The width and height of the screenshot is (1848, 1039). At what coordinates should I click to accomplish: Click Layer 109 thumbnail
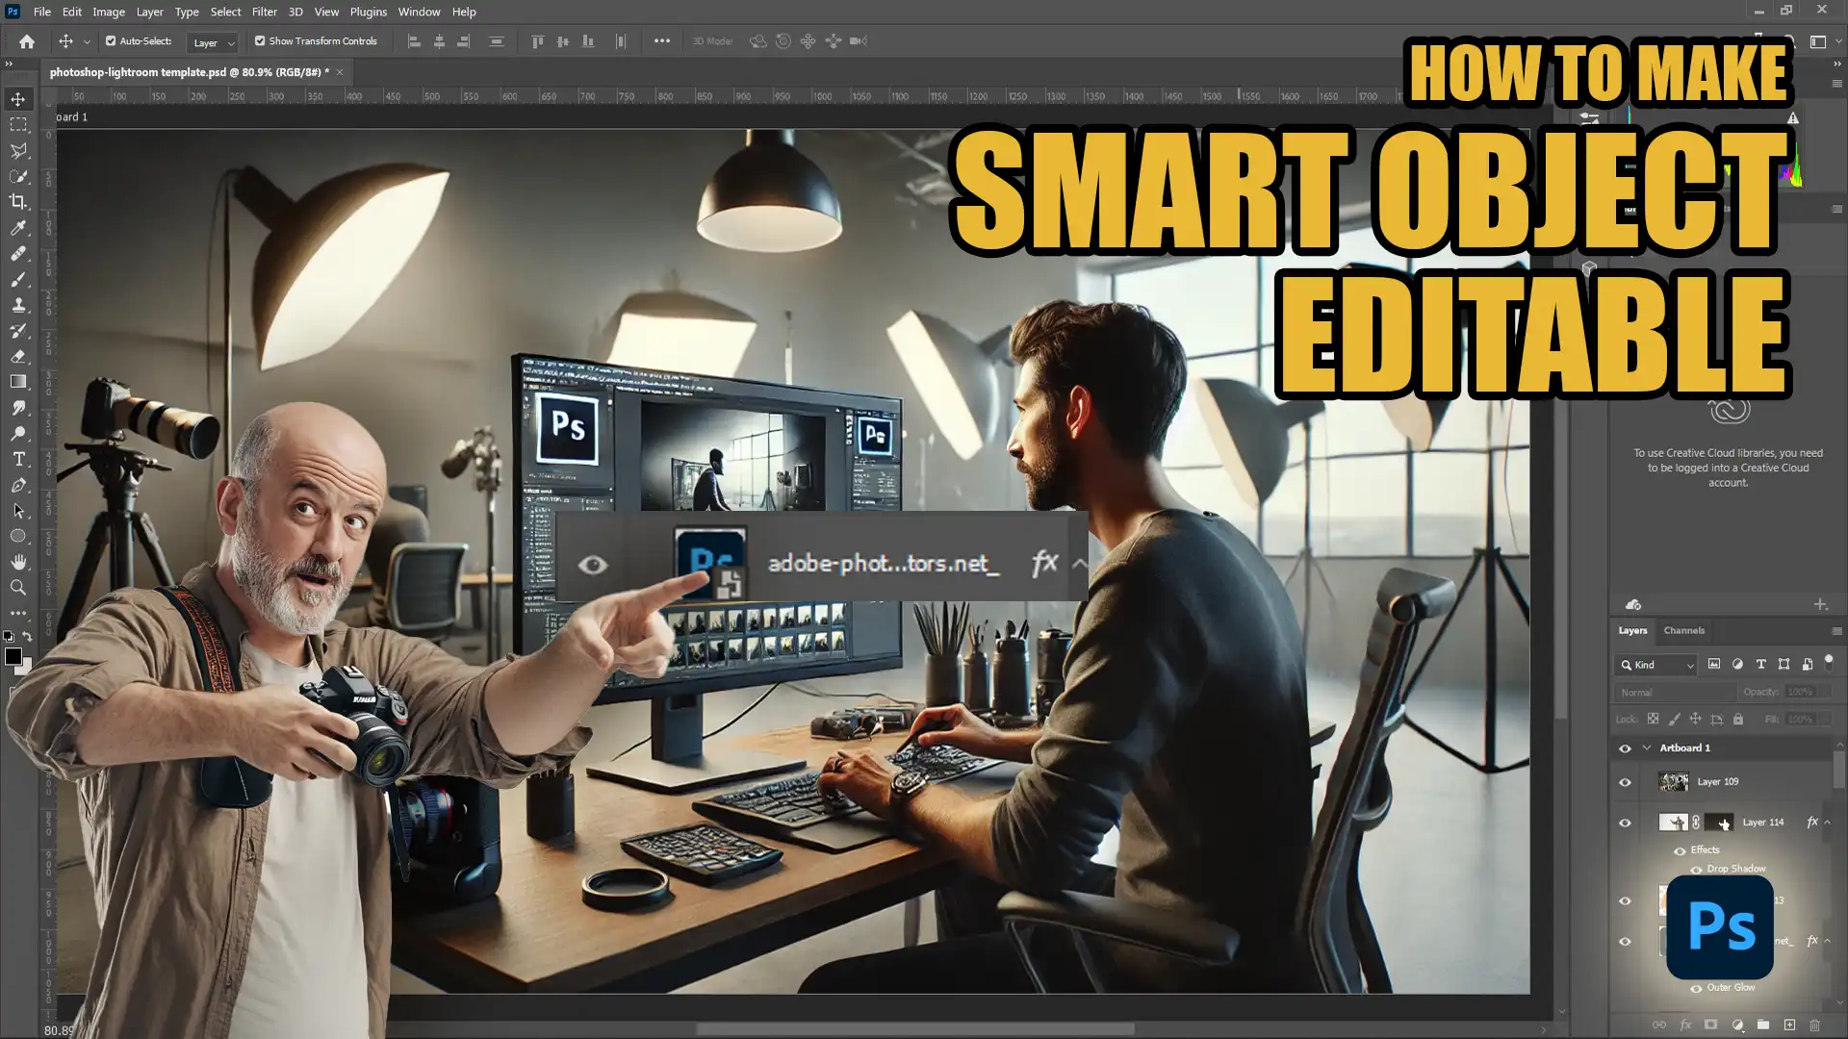pos(1674,782)
